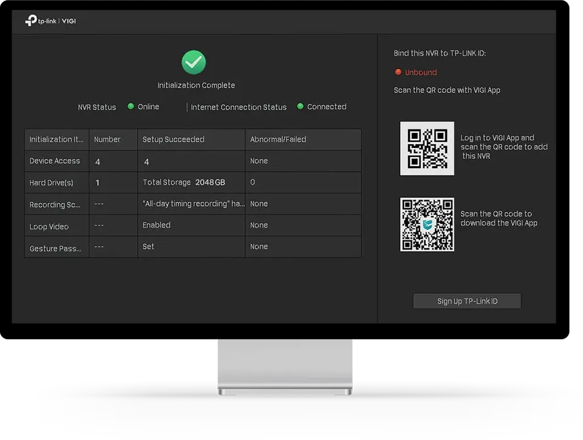Select the 'Hard Drive(s)' row label
This screenshot has height=440, width=583.
51,183
